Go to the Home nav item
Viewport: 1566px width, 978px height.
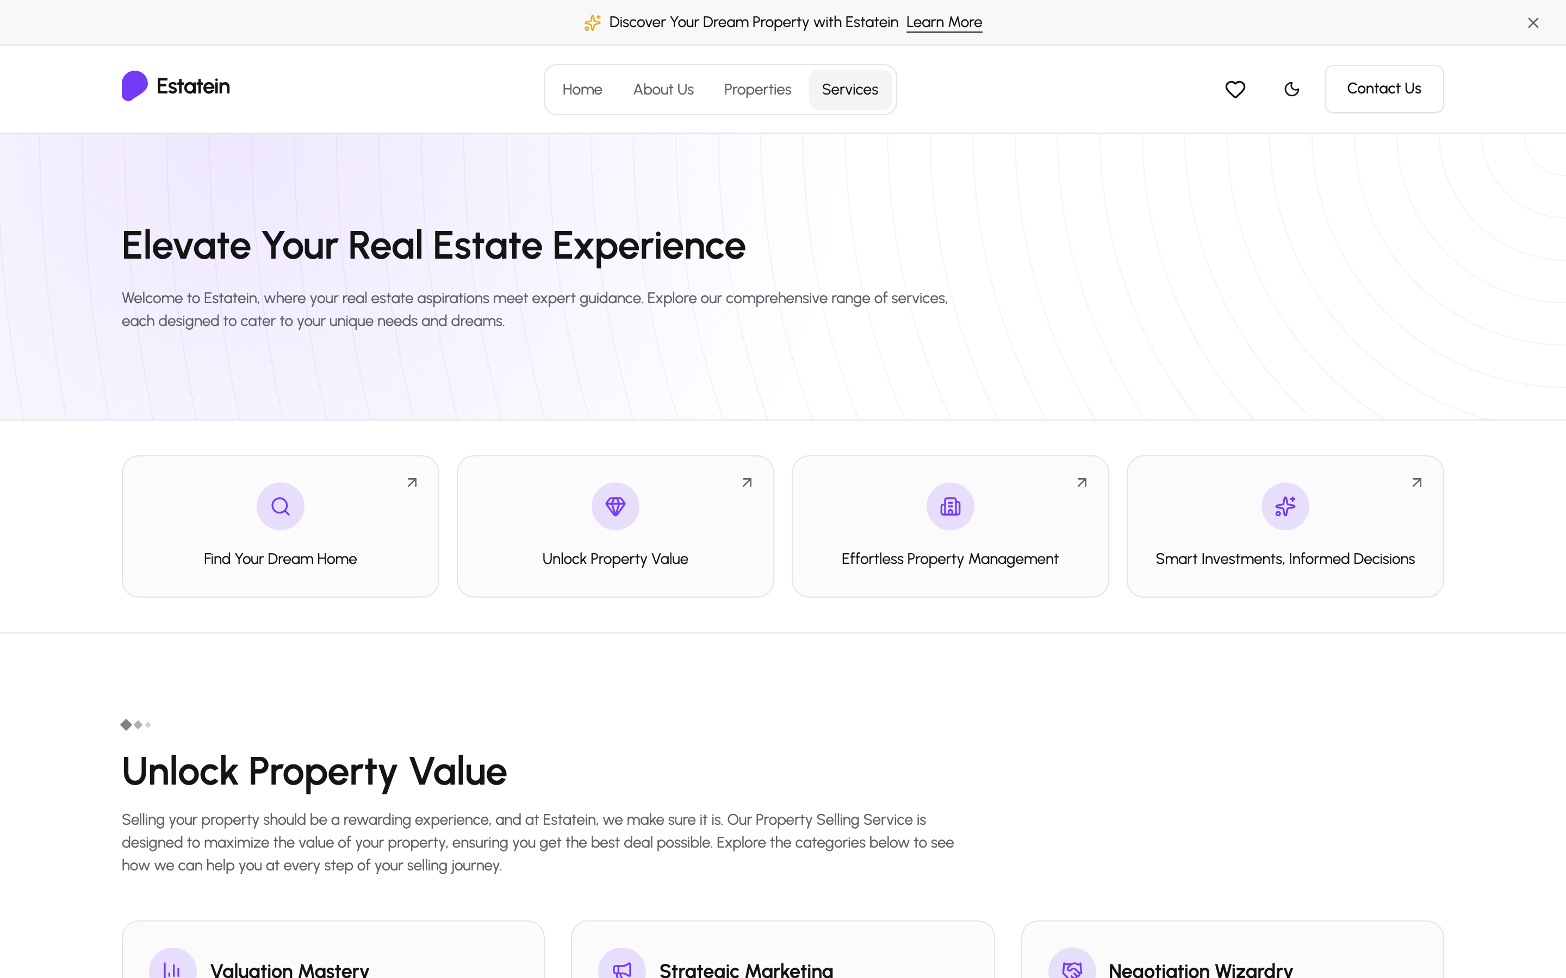(x=582, y=89)
